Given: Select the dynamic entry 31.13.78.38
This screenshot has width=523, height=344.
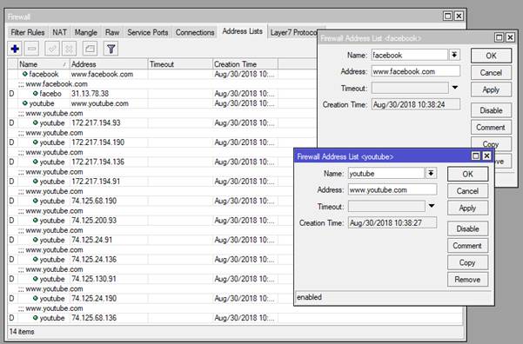Looking at the screenshot, I should pyautogui.click(x=162, y=94).
